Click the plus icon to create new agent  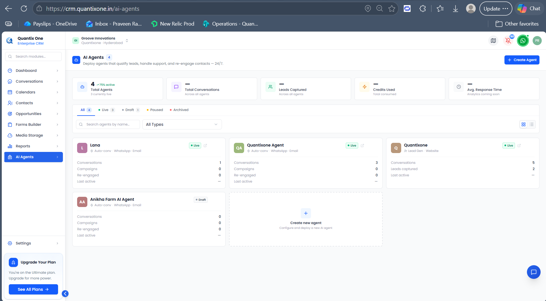tap(306, 213)
